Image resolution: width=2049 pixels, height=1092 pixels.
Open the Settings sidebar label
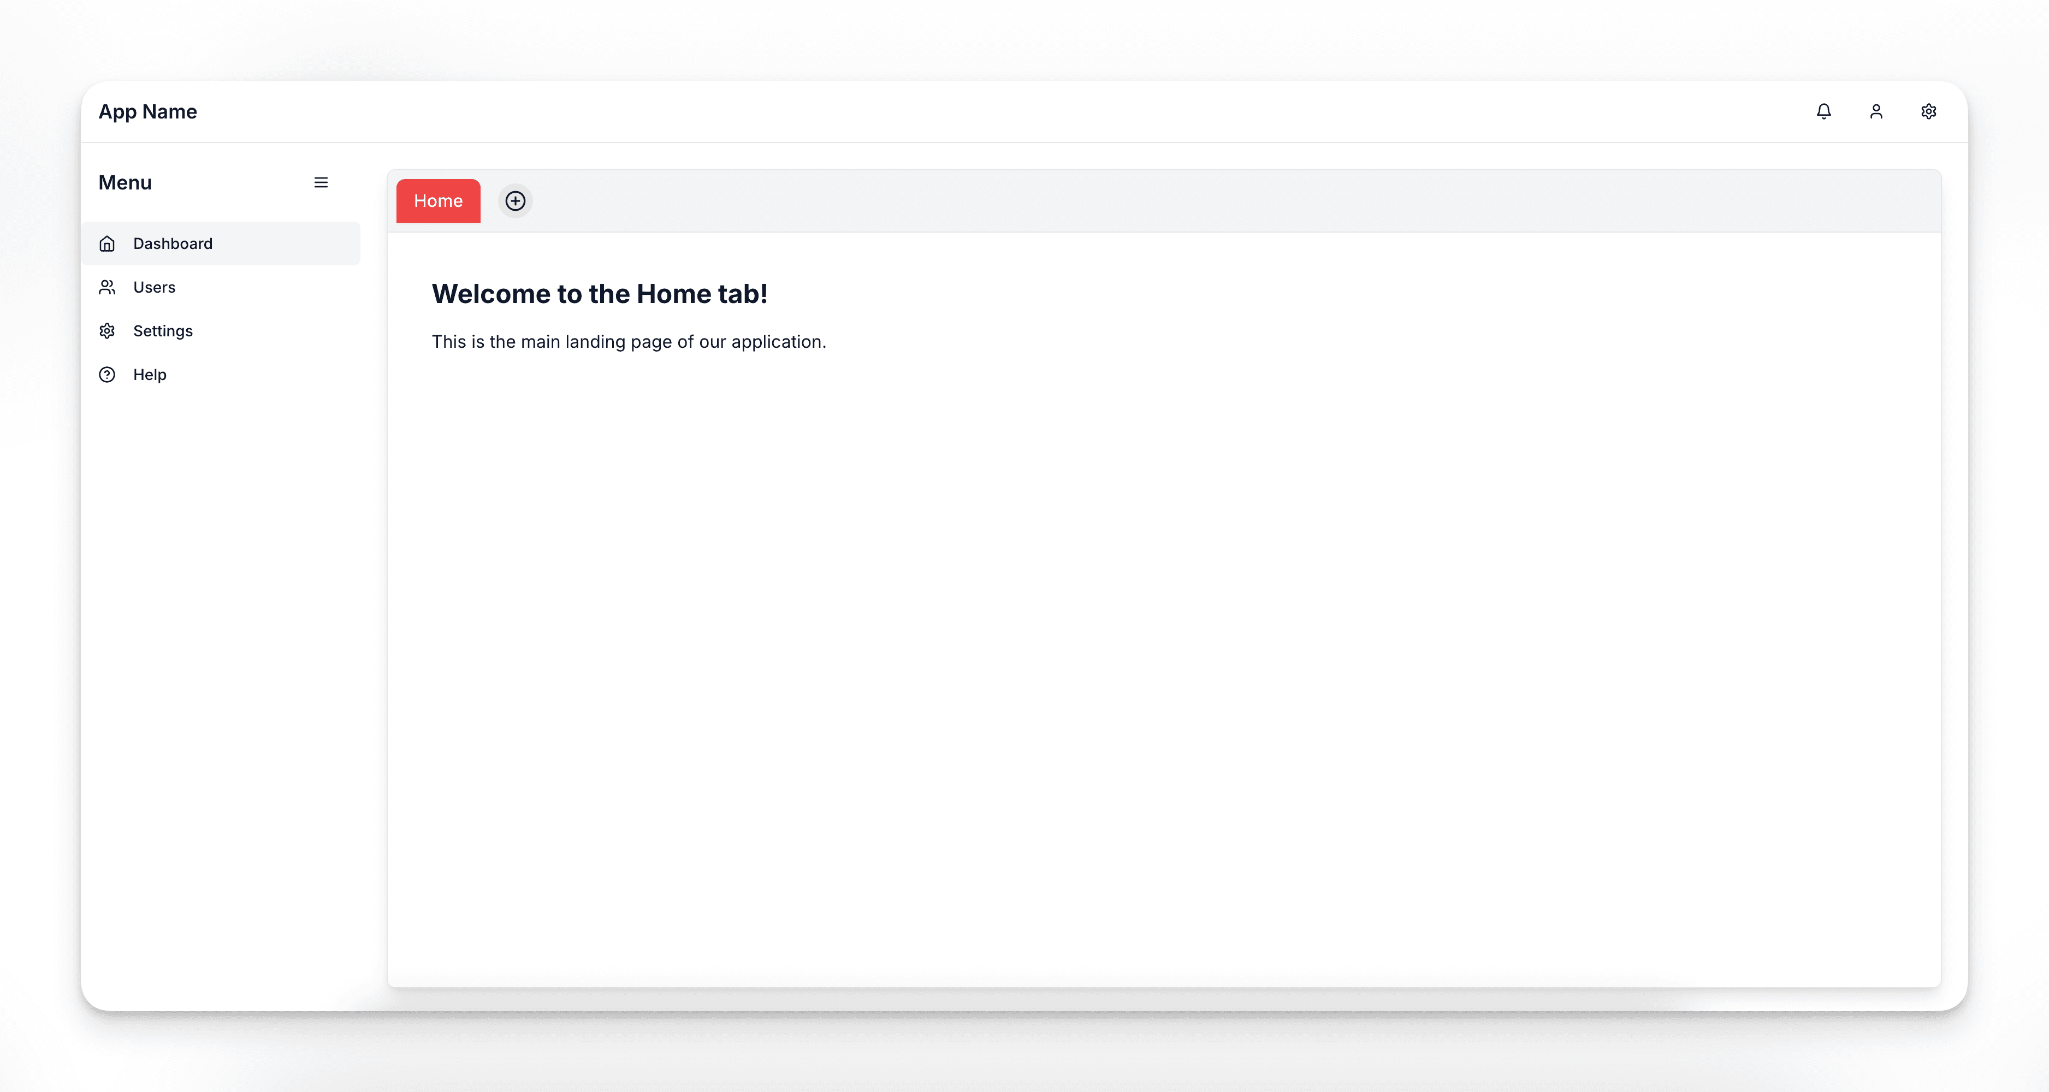pyautogui.click(x=163, y=331)
